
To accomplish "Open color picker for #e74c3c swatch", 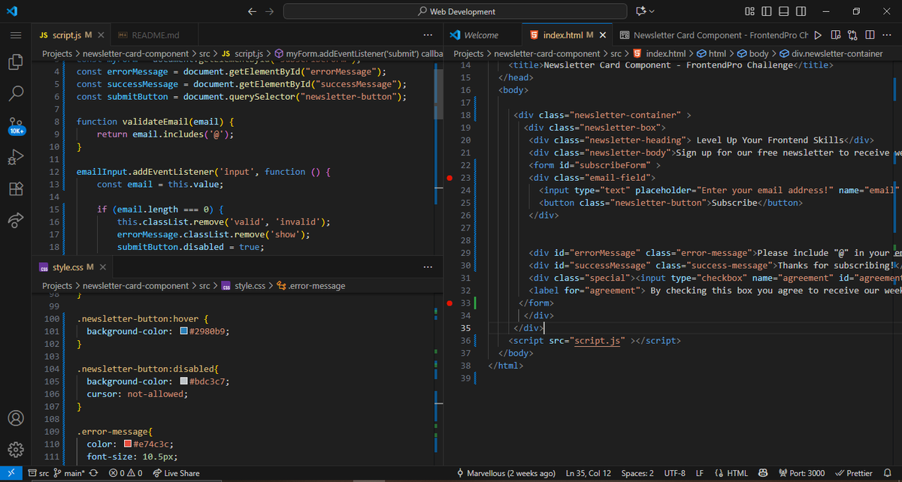I will click(x=128, y=444).
